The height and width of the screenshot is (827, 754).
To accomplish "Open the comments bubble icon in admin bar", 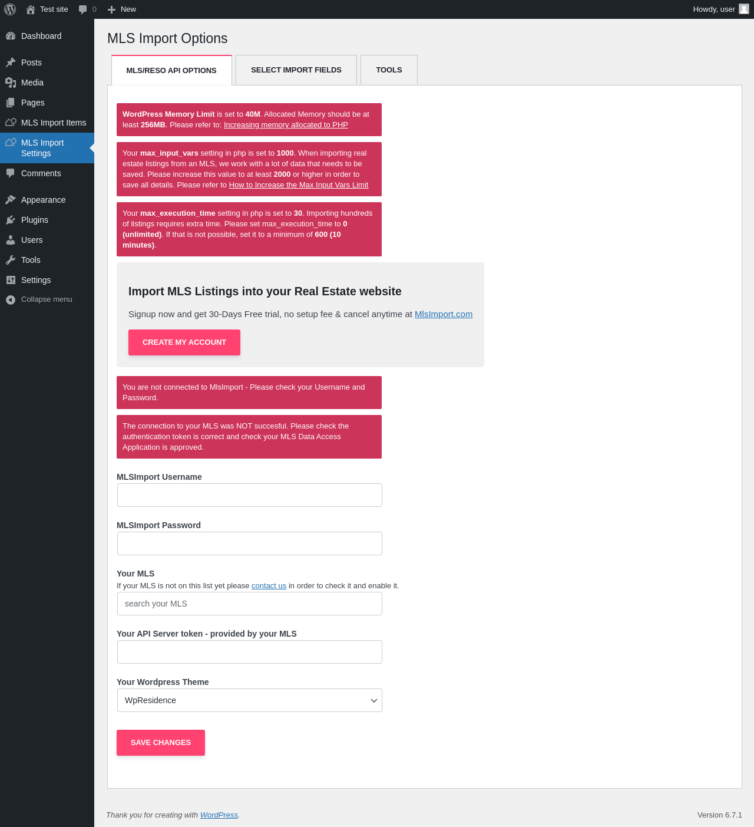I will tap(83, 9).
